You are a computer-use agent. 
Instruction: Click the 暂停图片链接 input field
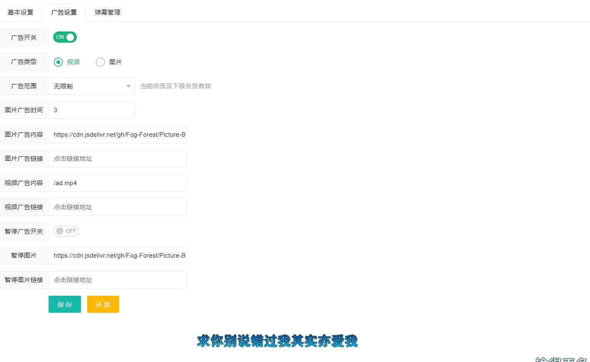pyautogui.click(x=118, y=280)
